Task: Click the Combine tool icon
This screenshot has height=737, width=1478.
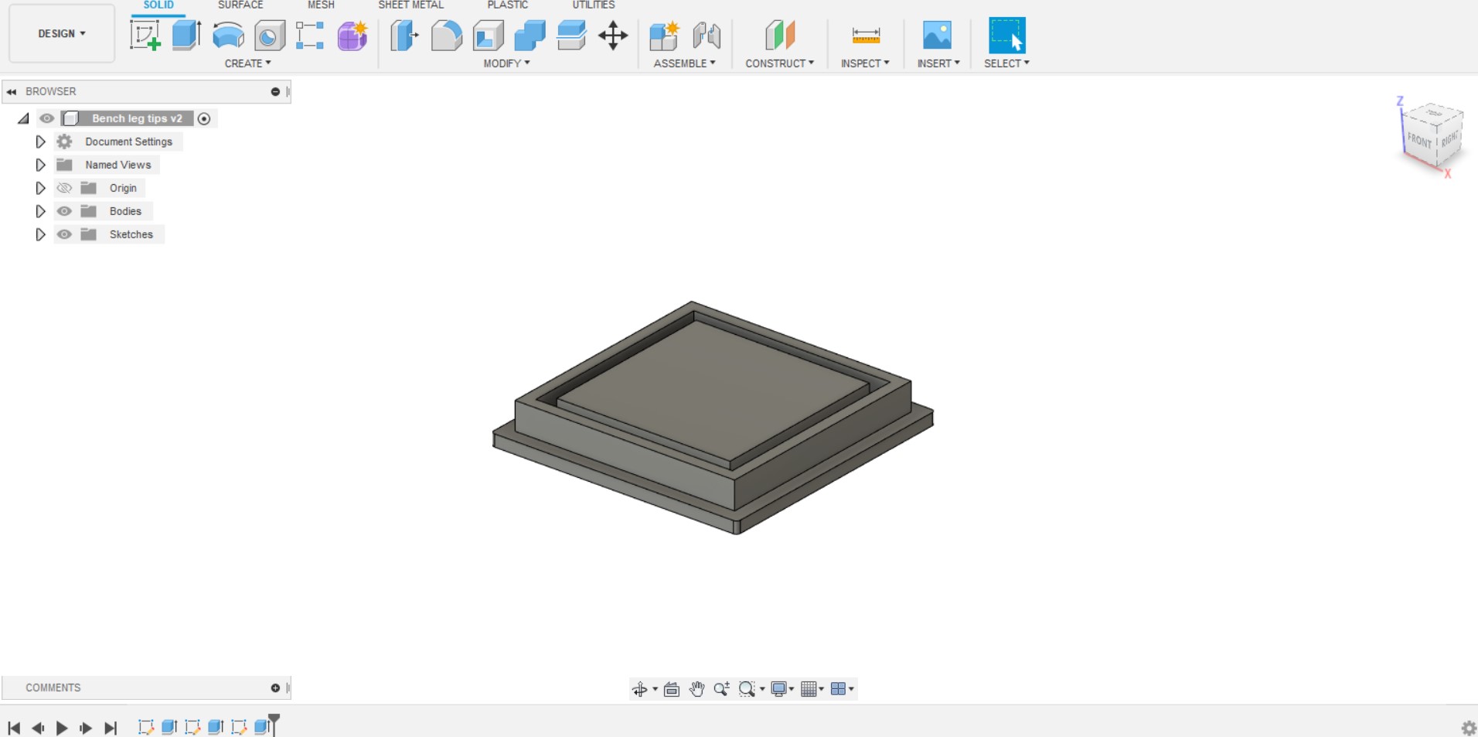Action: click(530, 36)
